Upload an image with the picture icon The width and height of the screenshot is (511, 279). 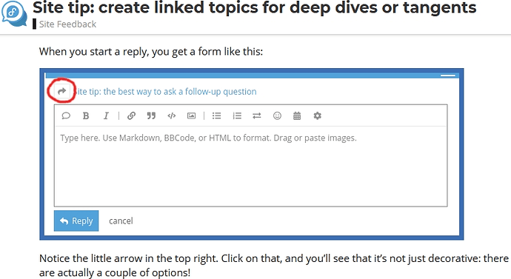(191, 116)
